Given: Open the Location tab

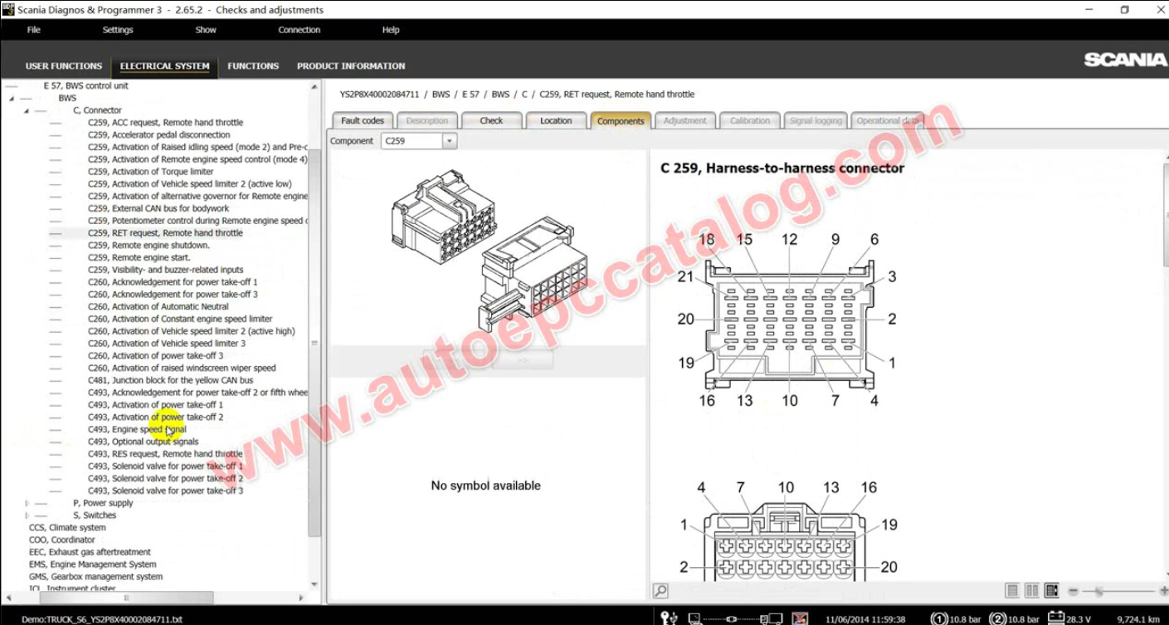Looking at the screenshot, I should pyautogui.click(x=556, y=120).
